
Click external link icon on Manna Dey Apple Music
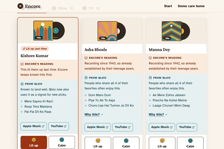coord(171,127)
